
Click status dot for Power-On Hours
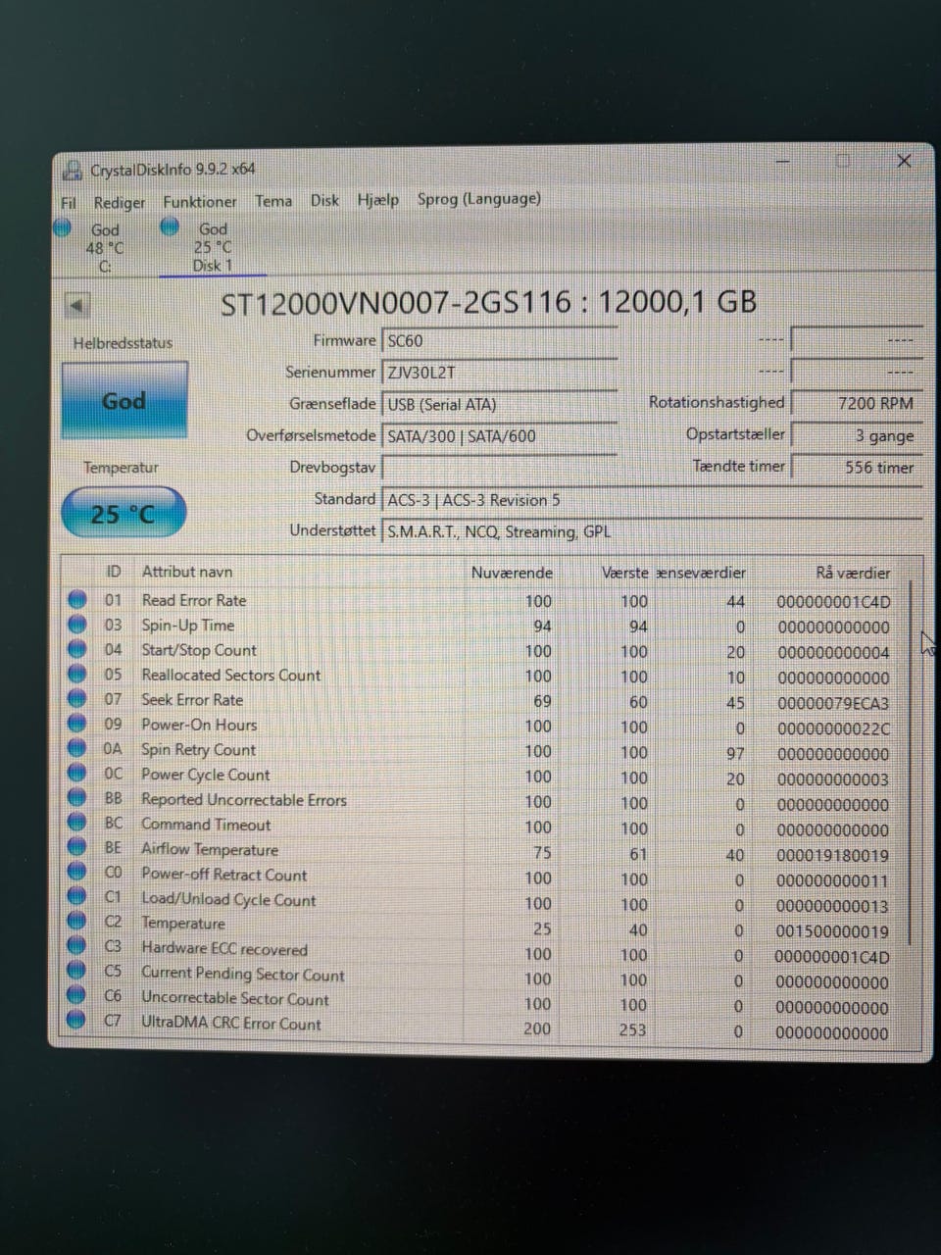point(76,725)
